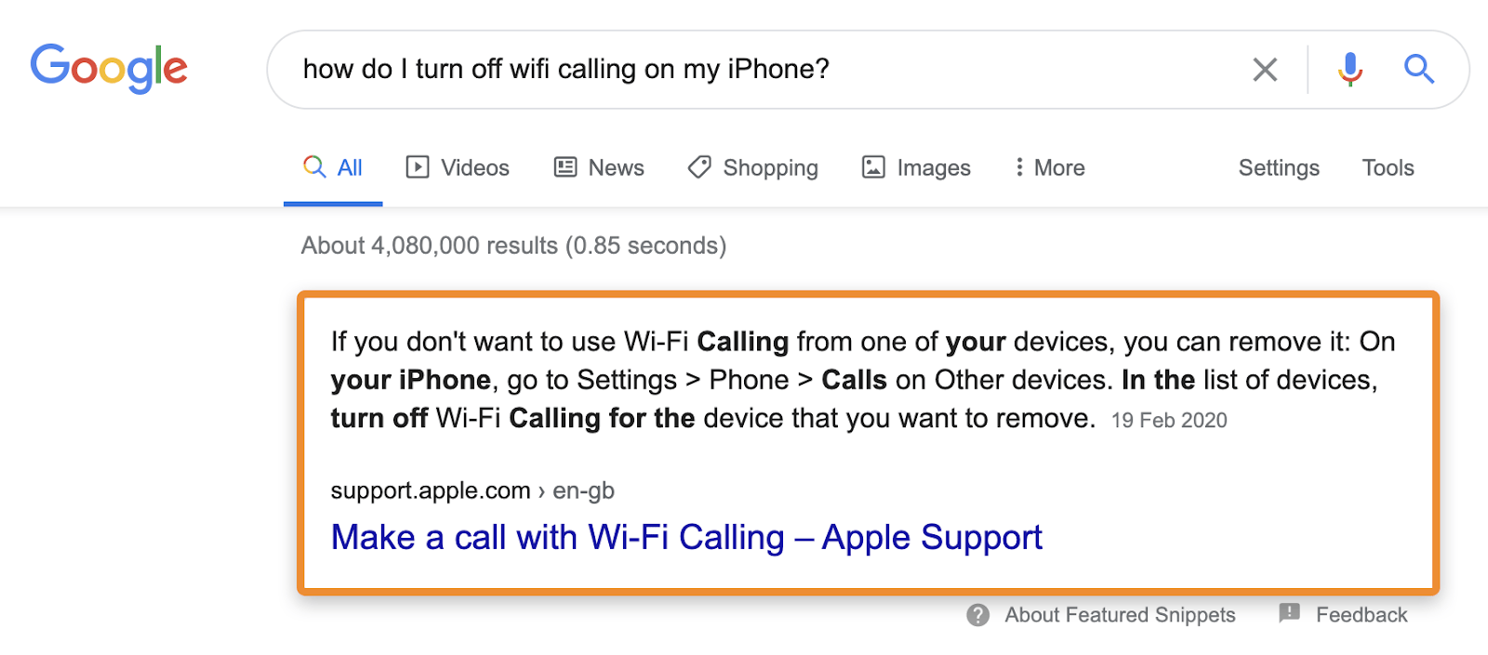
Task: Click the magnifying glass search icon
Action: coord(1418,69)
